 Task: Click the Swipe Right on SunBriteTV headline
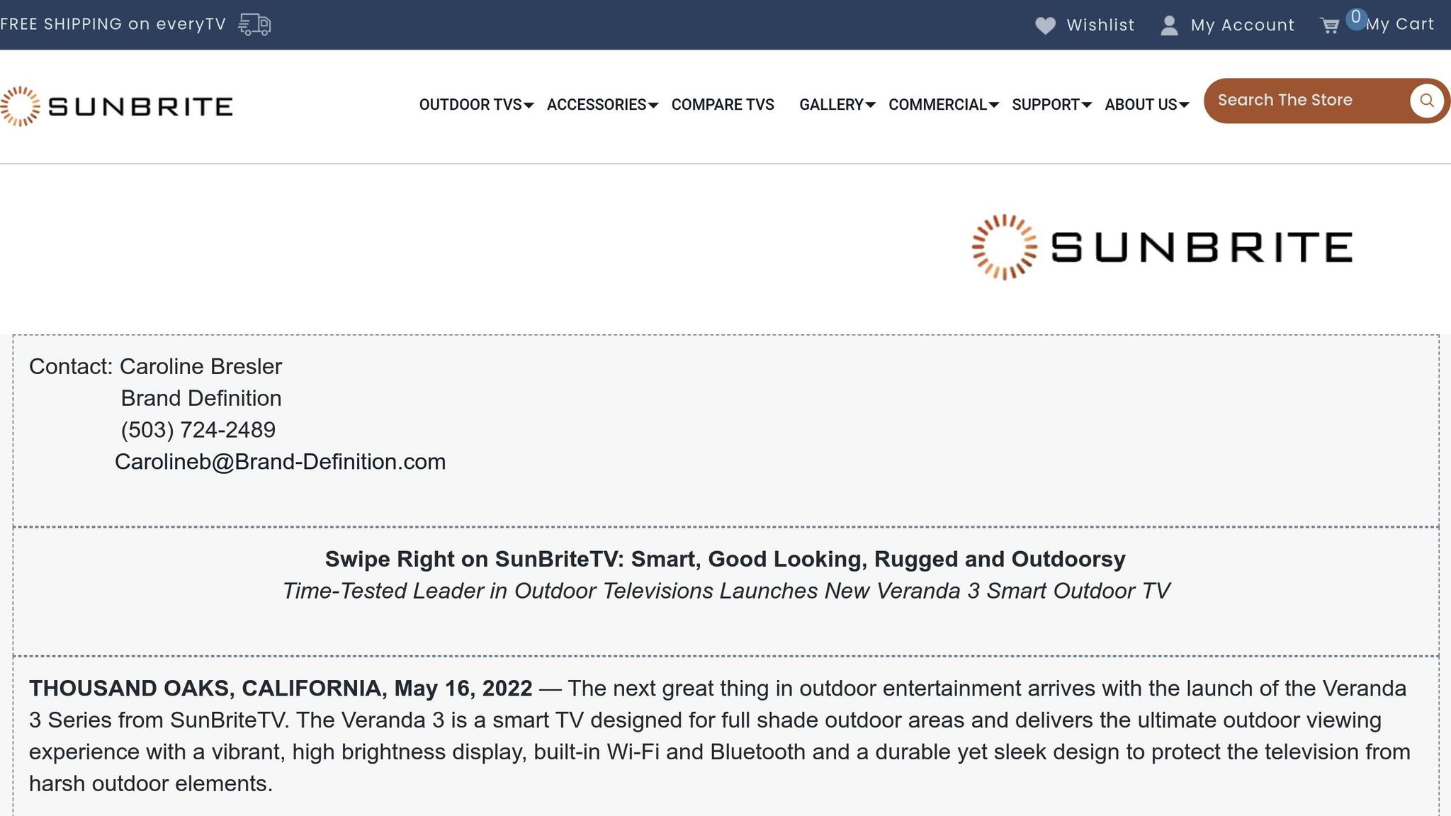[725, 559]
